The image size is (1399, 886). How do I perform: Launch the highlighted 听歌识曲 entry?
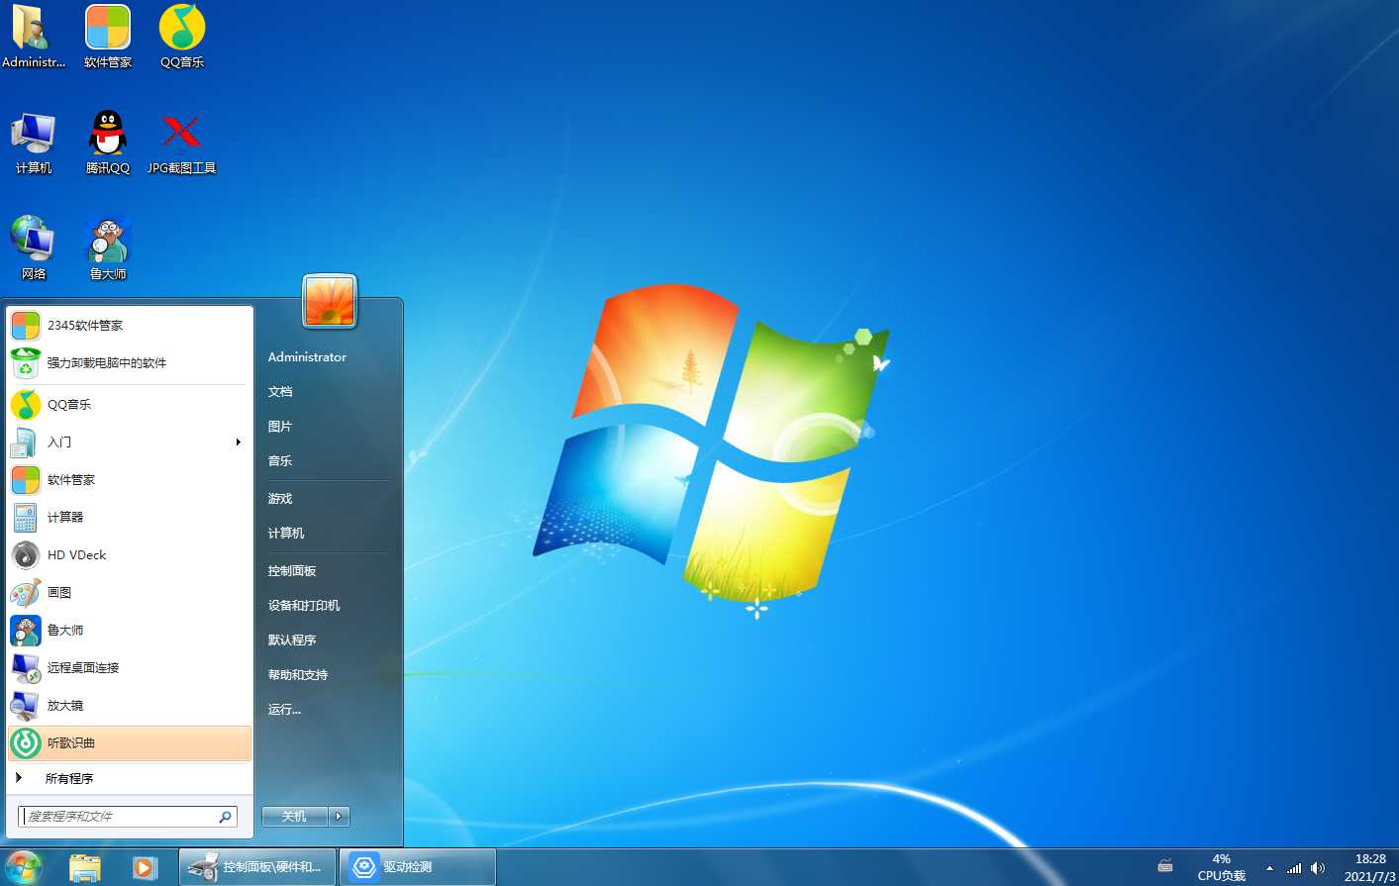pyautogui.click(x=129, y=743)
